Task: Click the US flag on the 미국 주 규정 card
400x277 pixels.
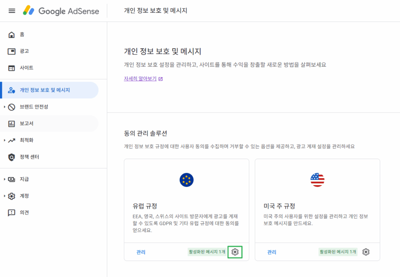Action: pyautogui.click(x=317, y=180)
